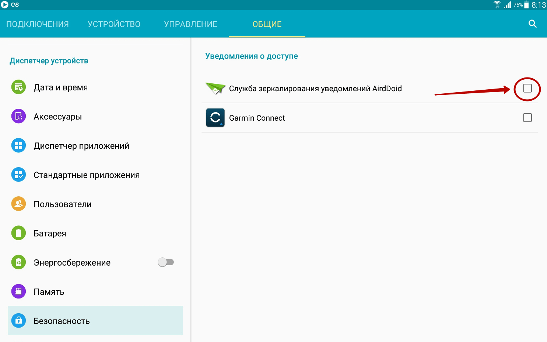
Task: Select the ОБЩИЕ tab
Action: pyautogui.click(x=267, y=24)
